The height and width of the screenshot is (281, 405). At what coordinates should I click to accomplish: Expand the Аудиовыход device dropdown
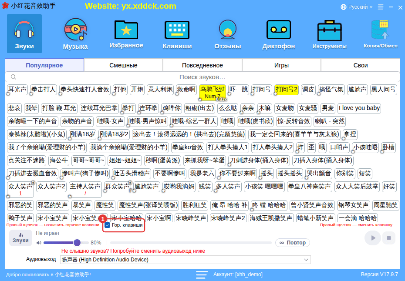coord(185,260)
